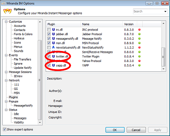Screen dimensions: 170x136
Task: Select Icons in the options tree
Action: [17, 43]
